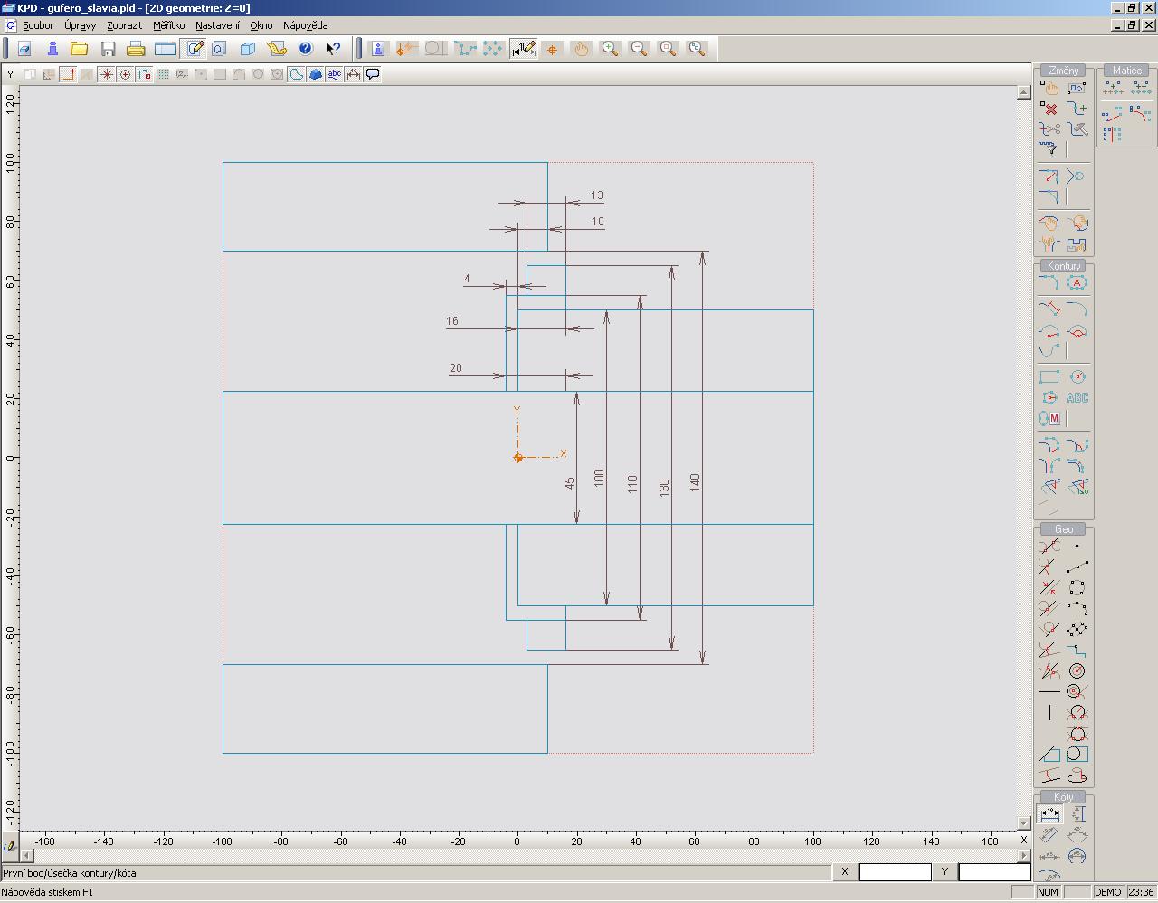Open the Soubor menu
The width and height of the screenshot is (1158, 903).
(38, 25)
